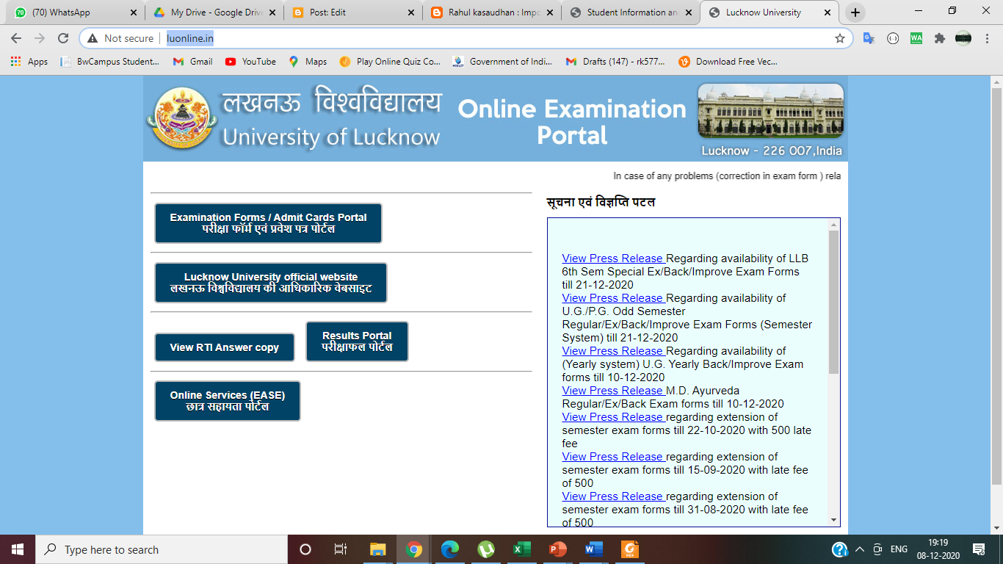Open Task View on taskbar
The height and width of the screenshot is (564, 1003).
pyautogui.click(x=341, y=549)
